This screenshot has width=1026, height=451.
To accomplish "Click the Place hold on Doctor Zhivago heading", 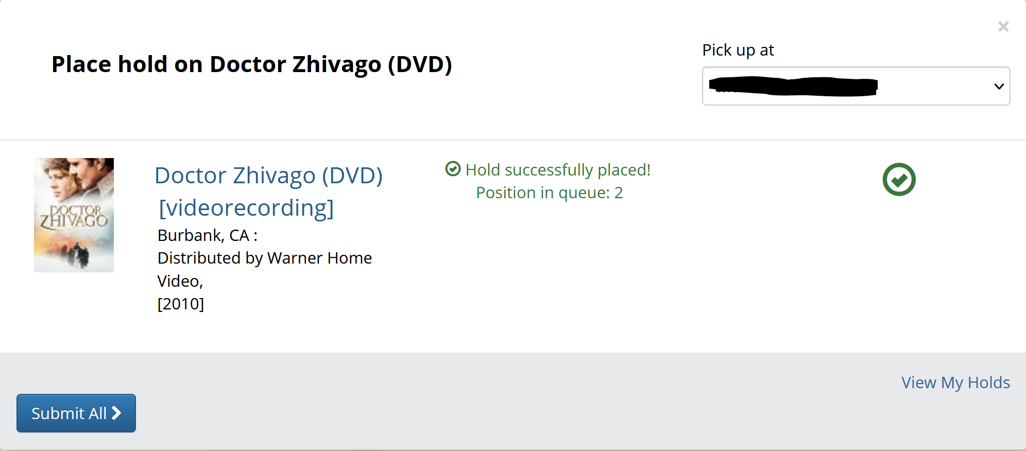I will tap(252, 64).
